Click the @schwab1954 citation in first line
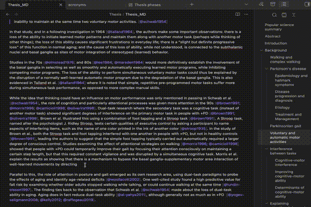The height and width of the screenshot is (207, 311). click(152, 22)
